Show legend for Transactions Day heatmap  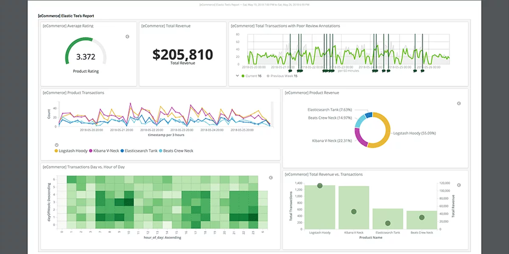point(271,178)
